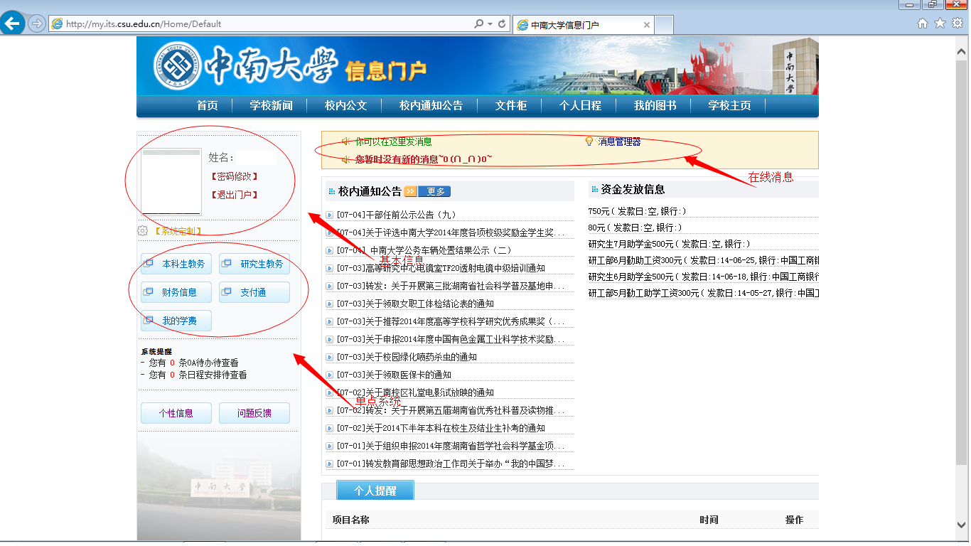Click the 条日程安排待查看 reminder line

pos(193,375)
